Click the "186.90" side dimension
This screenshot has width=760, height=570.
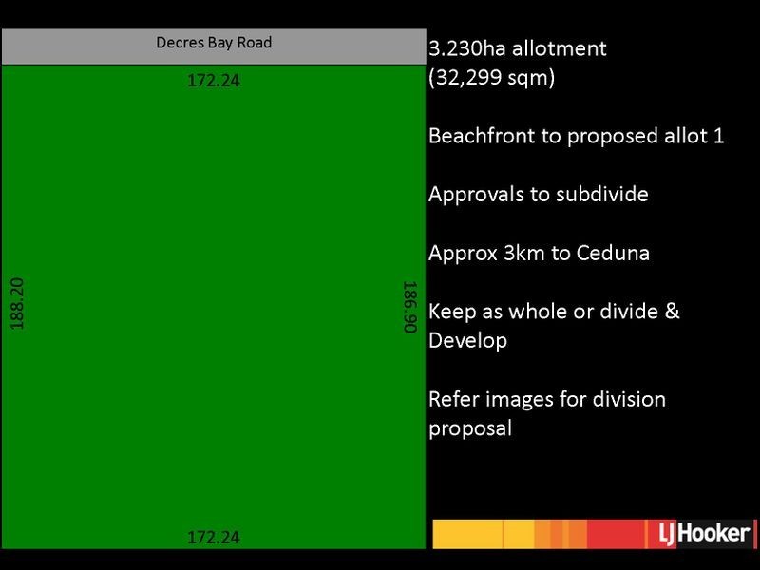pyautogui.click(x=410, y=307)
